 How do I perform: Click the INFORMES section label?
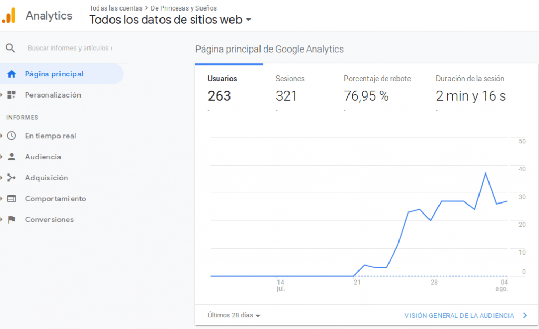pos(22,118)
